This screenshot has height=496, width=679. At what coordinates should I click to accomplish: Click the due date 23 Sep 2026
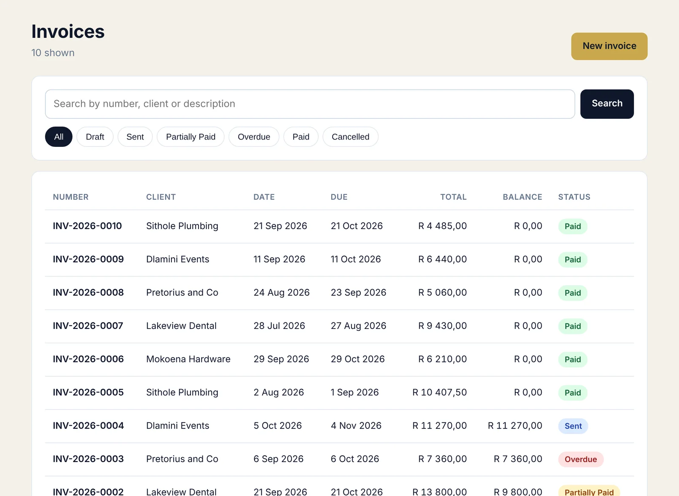click(359, 293)
